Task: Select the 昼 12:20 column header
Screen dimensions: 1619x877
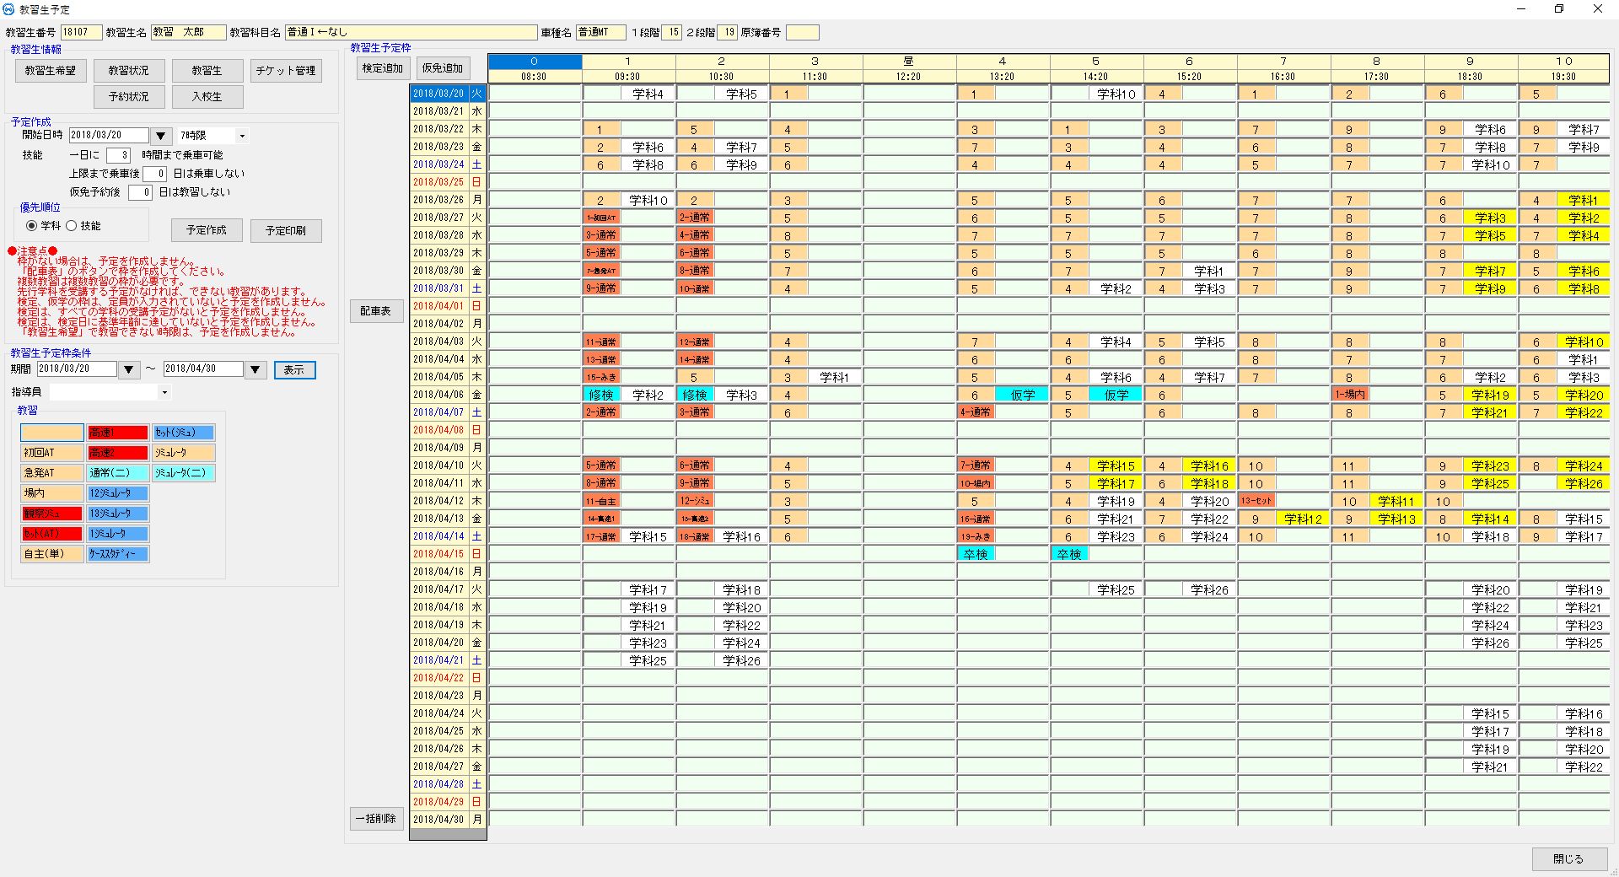Action: (909, 69)
